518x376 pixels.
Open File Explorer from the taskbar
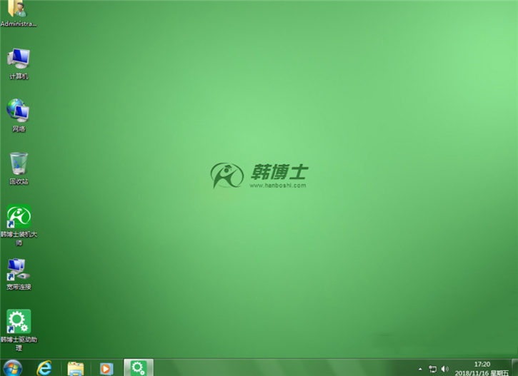75,368
